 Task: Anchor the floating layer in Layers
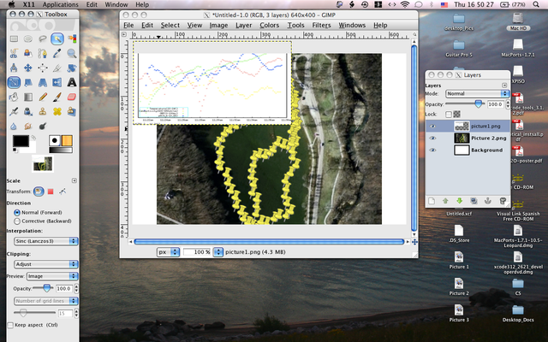(488, 201)
